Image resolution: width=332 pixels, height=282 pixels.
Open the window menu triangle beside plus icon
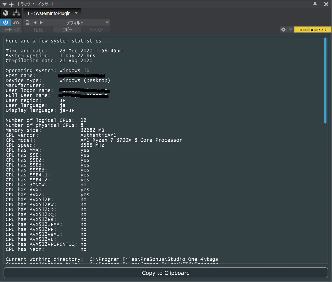pos(4,4)
